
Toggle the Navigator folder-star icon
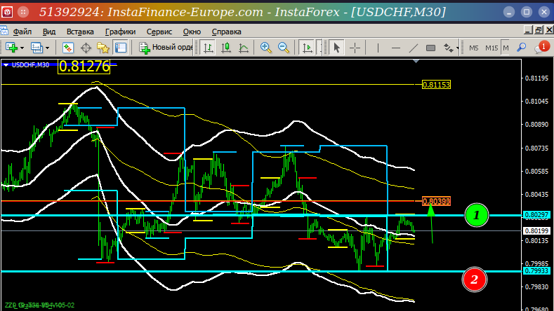[103, 48]
